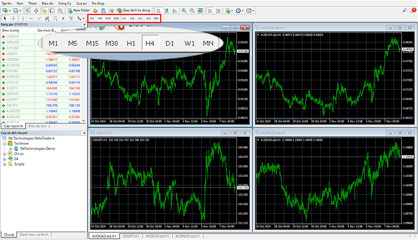Image resolution: width=418 pixels, height=240 pixels.
Task: Select the Fibonacci retracement tool
Action: [x=55, y=18]
